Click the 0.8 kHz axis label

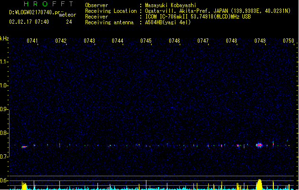click(x=4, y=133)
